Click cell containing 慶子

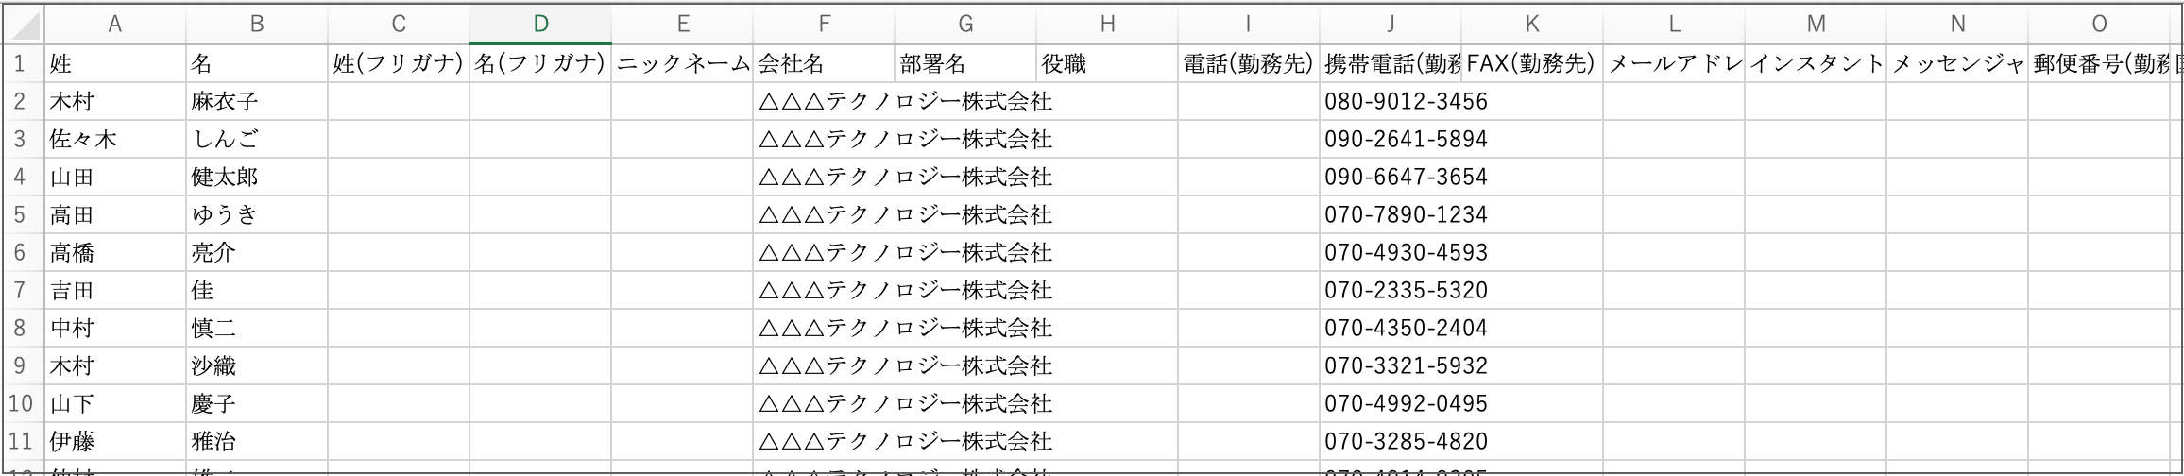tap(257, 403)
